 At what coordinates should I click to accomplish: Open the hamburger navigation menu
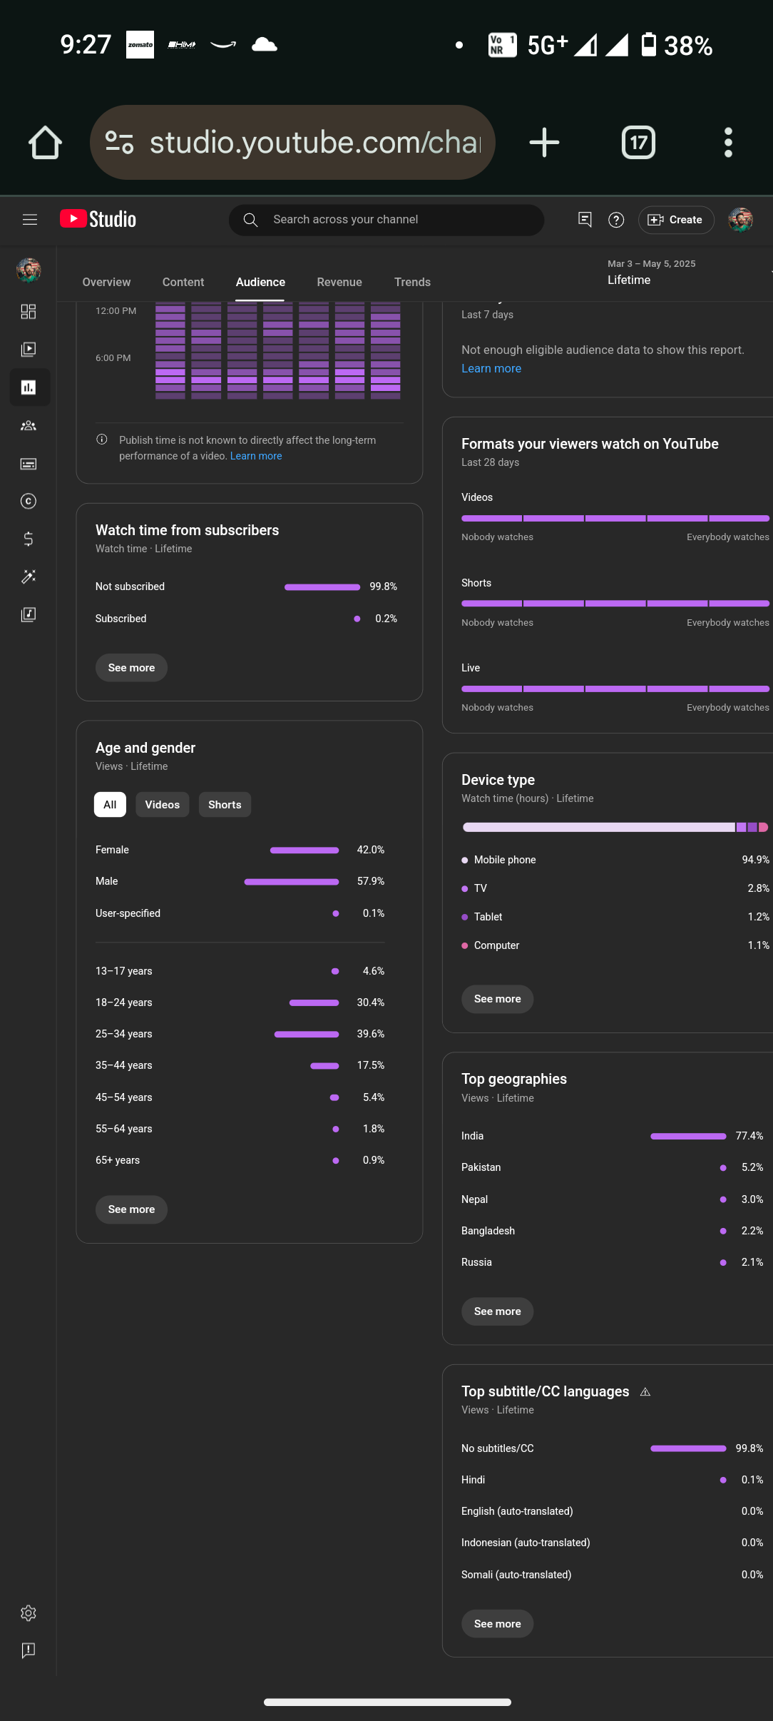point(30,220)
